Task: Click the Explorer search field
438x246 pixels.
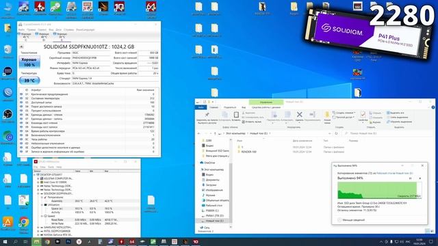Action: (388, 133)
